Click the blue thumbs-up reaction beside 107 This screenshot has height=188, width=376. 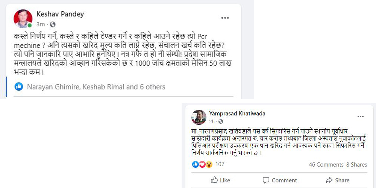[x=196, y=164]
